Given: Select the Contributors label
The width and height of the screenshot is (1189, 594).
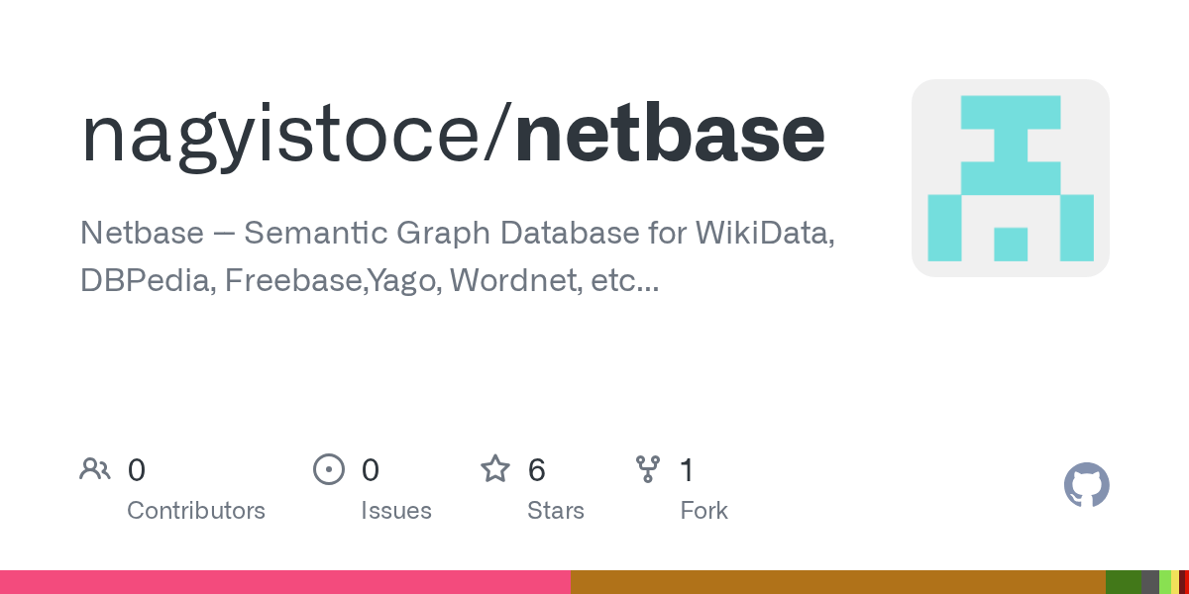Looking at the screenshot, I should click(x=196, y=511).
